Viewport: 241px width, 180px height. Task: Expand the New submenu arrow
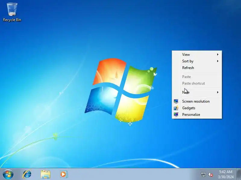tap(218, 92)
